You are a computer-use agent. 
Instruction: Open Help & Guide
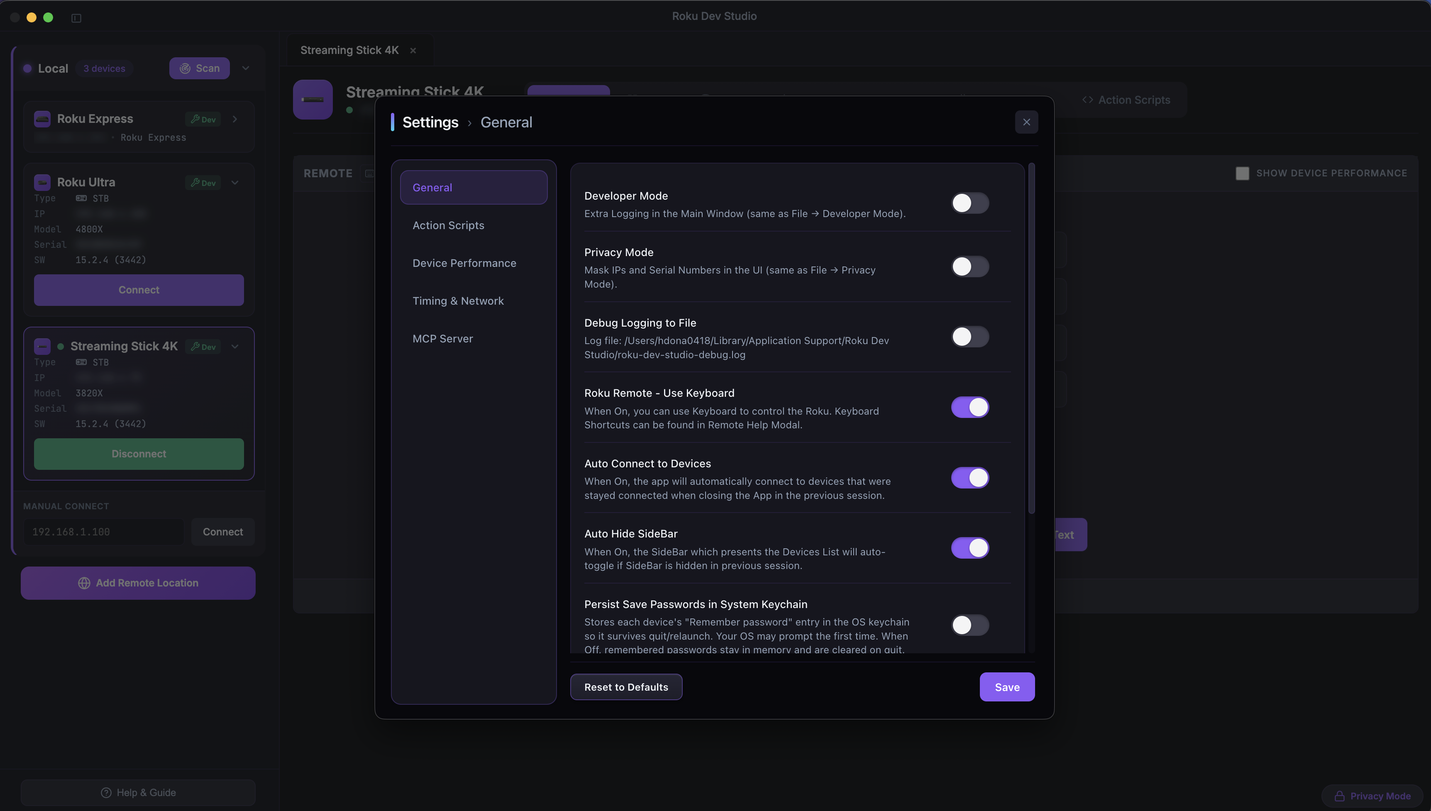138,793
